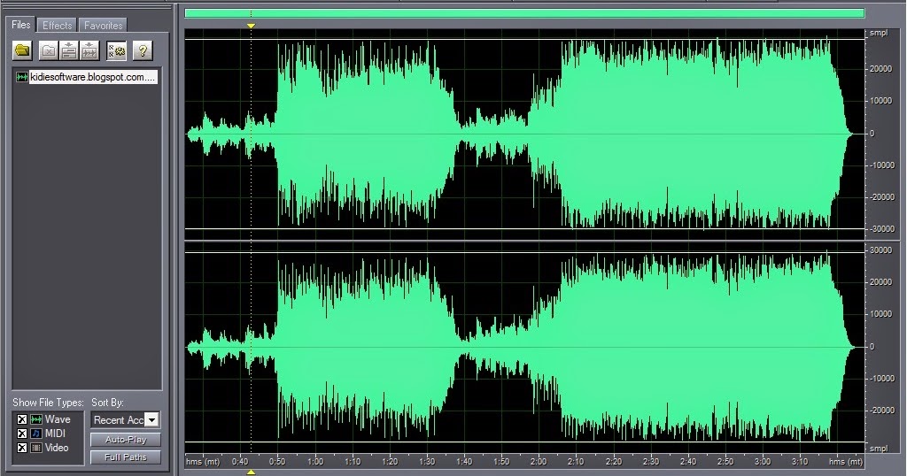
Task: Click 1:40 on the time ruler
Action: (x=464, y=462)
